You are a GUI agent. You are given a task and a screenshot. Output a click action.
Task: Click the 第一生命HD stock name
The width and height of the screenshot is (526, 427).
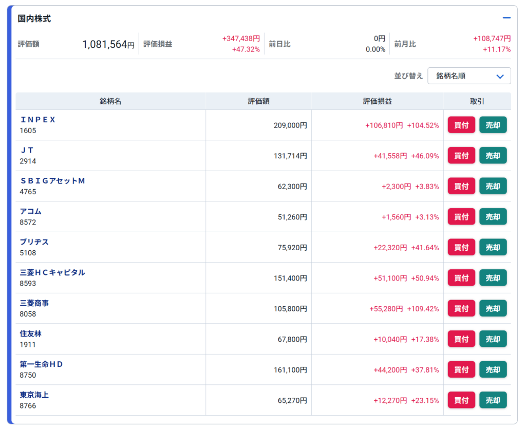[41, 364]
